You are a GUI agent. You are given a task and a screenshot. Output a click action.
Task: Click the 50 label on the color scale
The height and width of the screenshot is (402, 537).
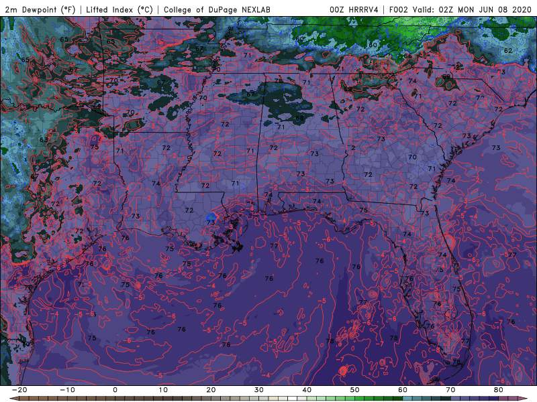tap(355, 390)
